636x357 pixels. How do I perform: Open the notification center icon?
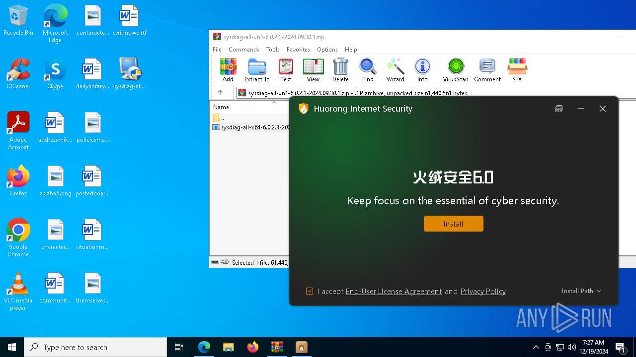point(620,347)
